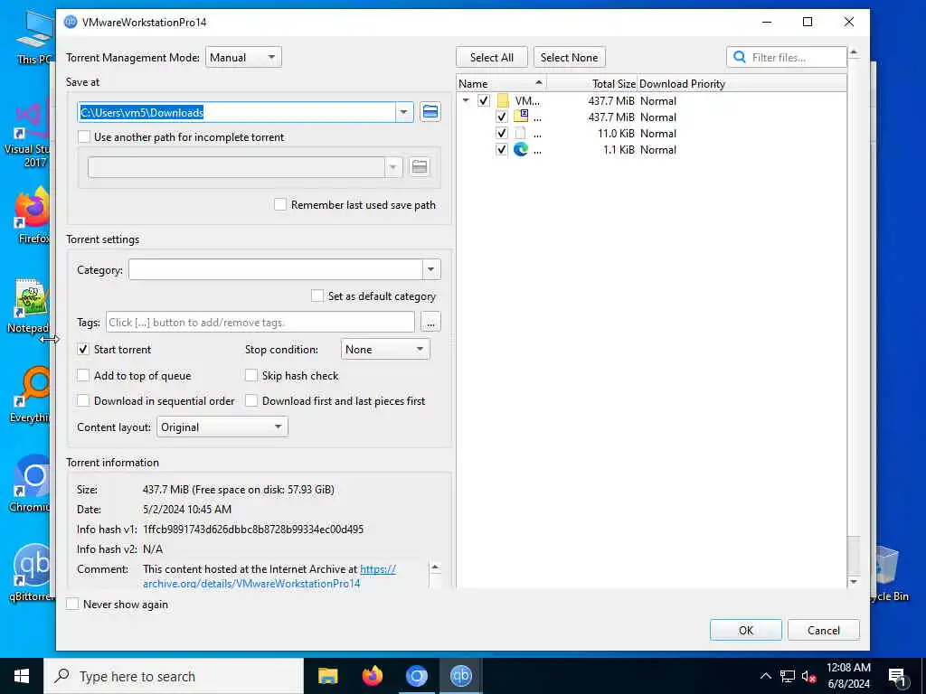Select the VM... folder icon in file tree
Image resolution: width=926 pixels, height=694 pixels.
point(503,101)
